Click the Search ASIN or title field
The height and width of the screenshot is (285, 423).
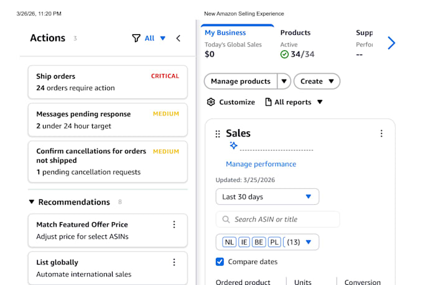tap(277, 219)
